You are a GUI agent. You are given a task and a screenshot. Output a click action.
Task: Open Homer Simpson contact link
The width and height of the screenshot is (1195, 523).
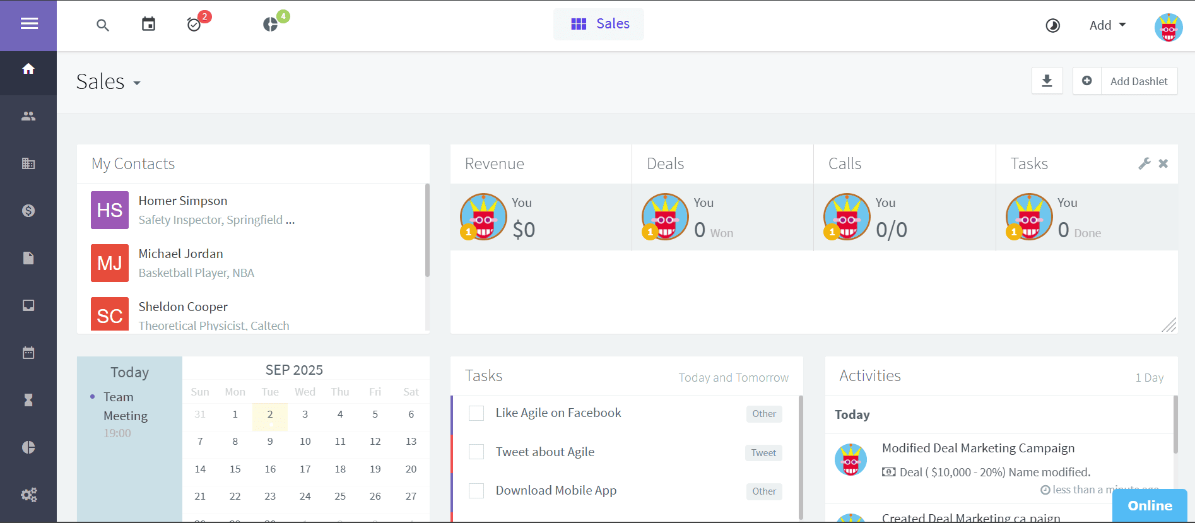183,201
